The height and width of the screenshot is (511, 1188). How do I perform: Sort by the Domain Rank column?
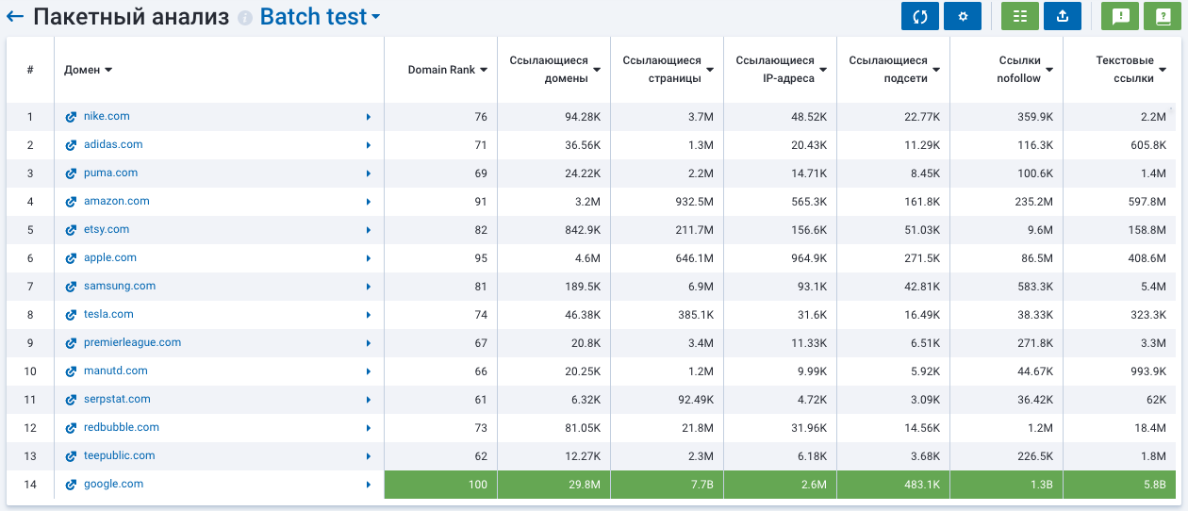click(x=447, y=70)
